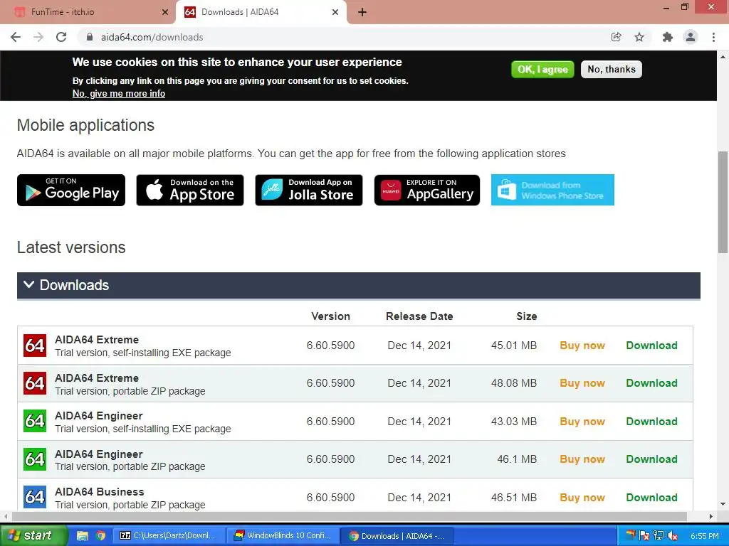Click the Version column header
Image resolution: width=729 pixels, height=546 pixels.
[330, 316]
